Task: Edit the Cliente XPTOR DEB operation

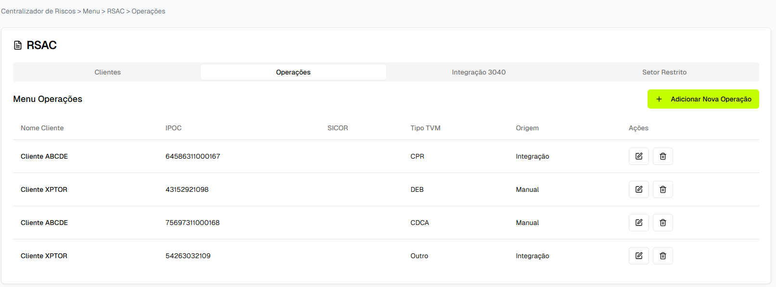Action: click(638, 189)
